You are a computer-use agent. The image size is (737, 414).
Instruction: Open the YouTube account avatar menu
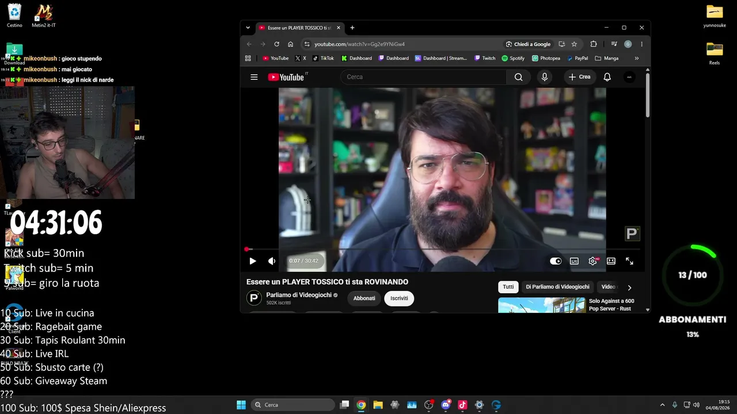click(629, 77)
